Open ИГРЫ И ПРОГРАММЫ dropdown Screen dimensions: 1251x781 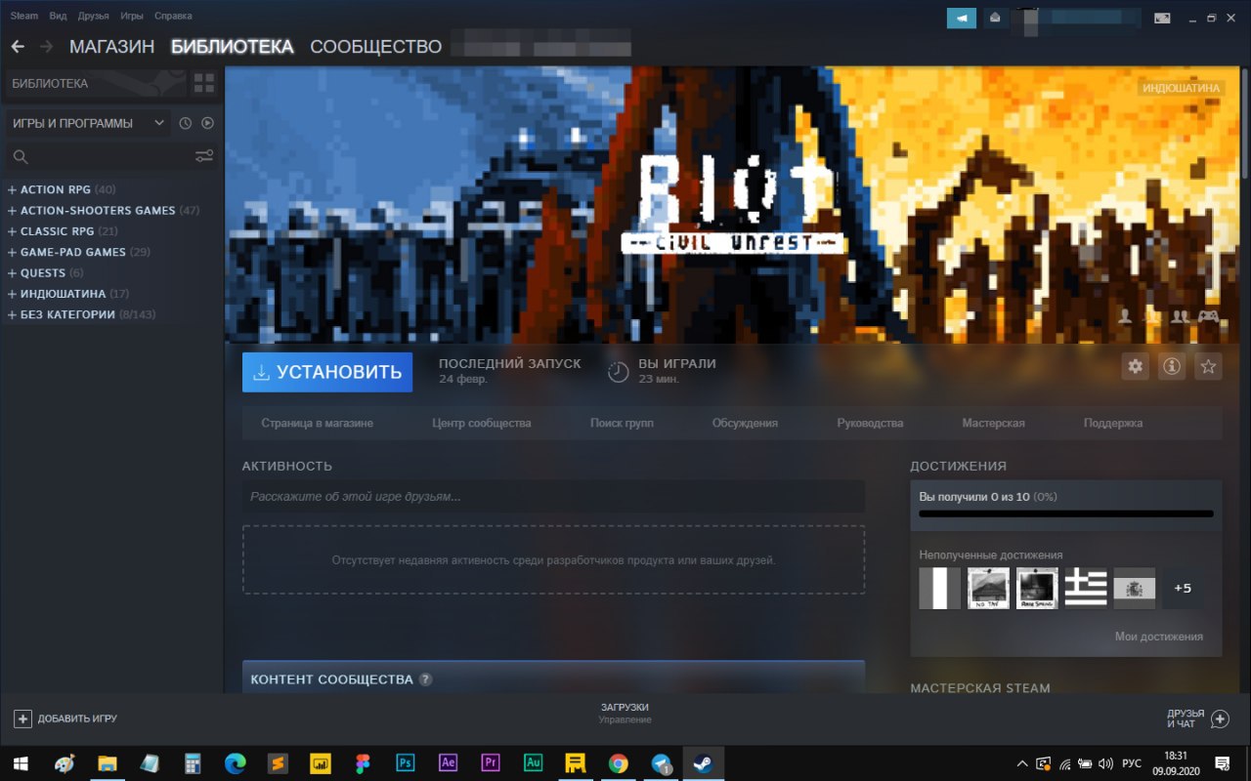[x=88, y=123]
